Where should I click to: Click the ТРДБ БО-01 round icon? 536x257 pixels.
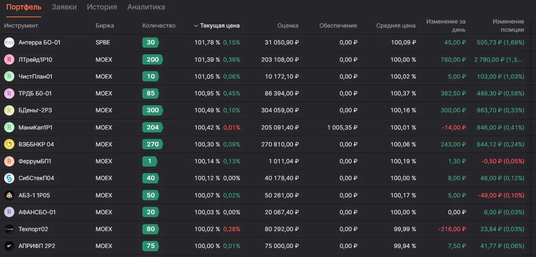9,93
